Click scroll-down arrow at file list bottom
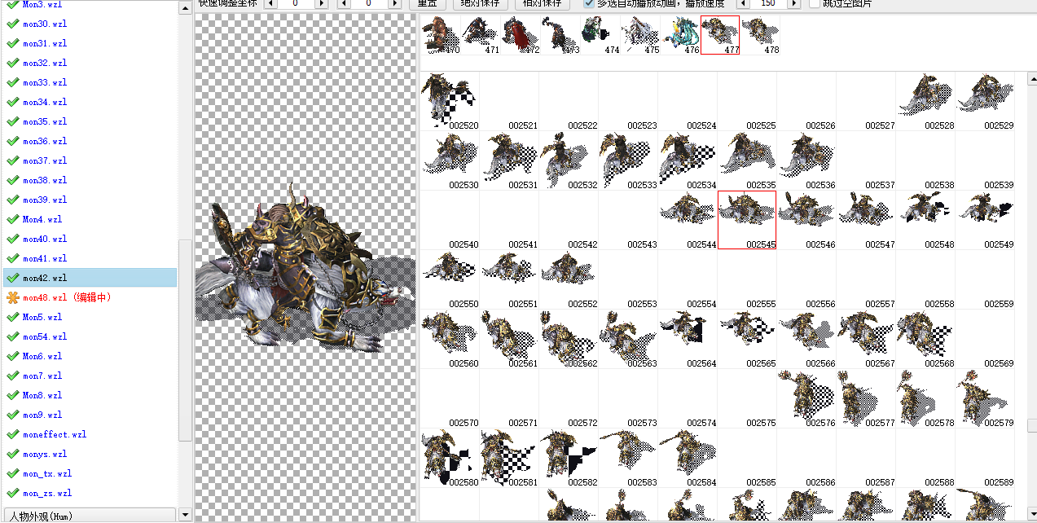The height and width of the screenshot is (523, 1037). point(185,515)
